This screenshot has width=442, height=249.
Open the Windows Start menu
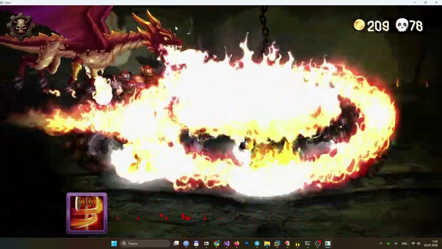(114, 243)
